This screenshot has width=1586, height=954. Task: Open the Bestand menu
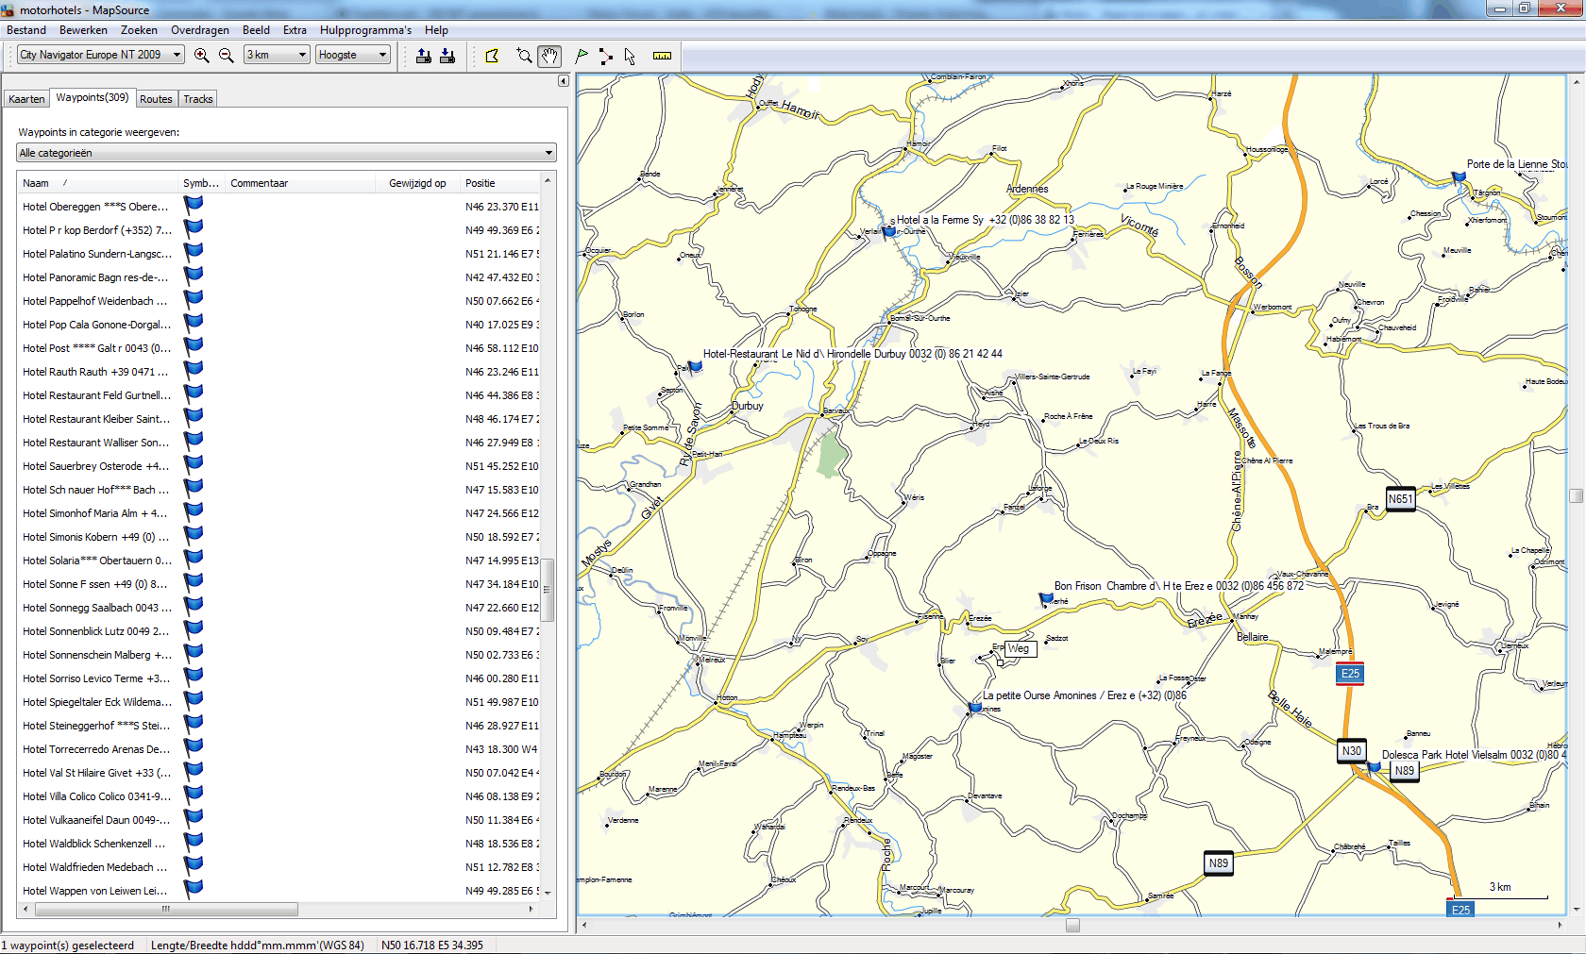click(26, 30)
